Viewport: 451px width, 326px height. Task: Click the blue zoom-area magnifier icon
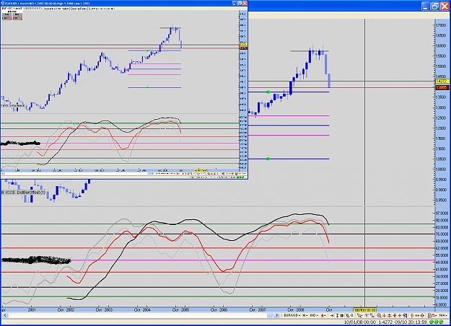(x=405, y=315)
